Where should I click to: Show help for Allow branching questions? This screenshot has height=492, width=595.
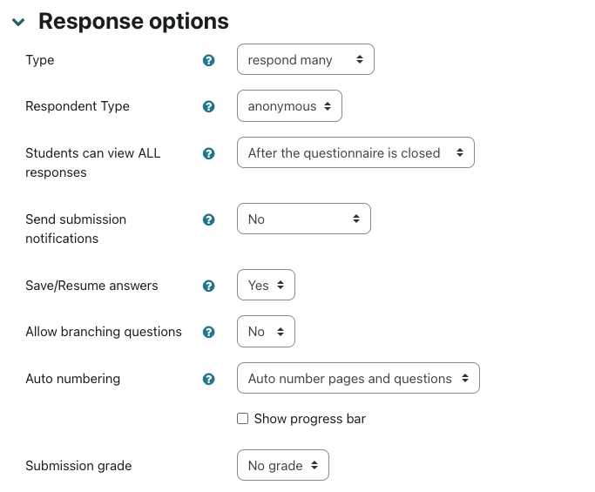[208, 332]
